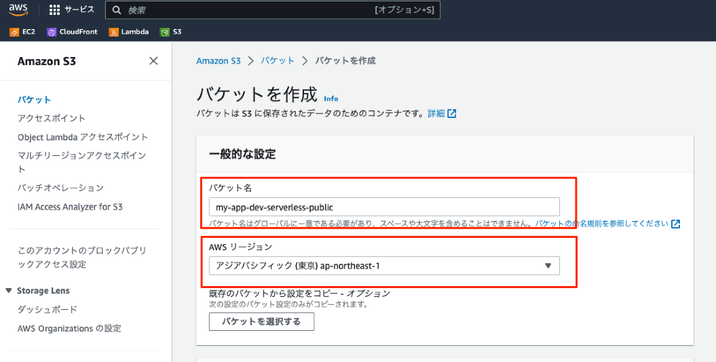The width and height of the screenshot is (716, 362).
Task: Open the Info link beside the title
Action: click(331, 98)
